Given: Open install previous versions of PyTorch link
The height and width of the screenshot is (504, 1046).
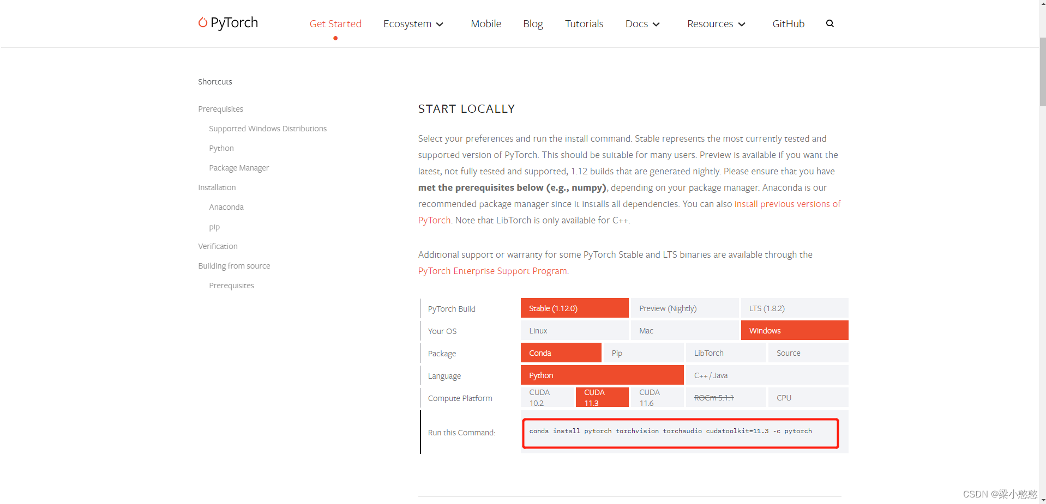Looking at the screenshot, I should pyautogui.click(x=787, y=204).
